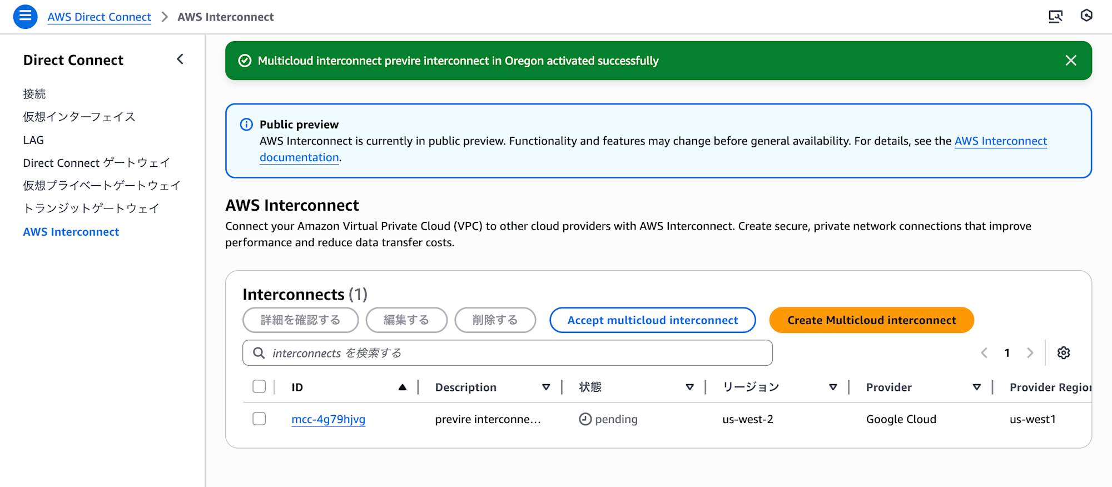
Task: Click the us-west1 provider region cell
Action: 1032,419
